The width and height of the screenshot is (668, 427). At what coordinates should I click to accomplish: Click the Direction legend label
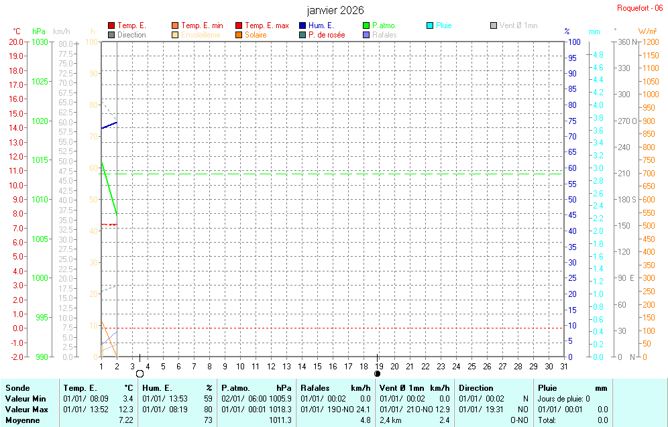tap(131, 35)
